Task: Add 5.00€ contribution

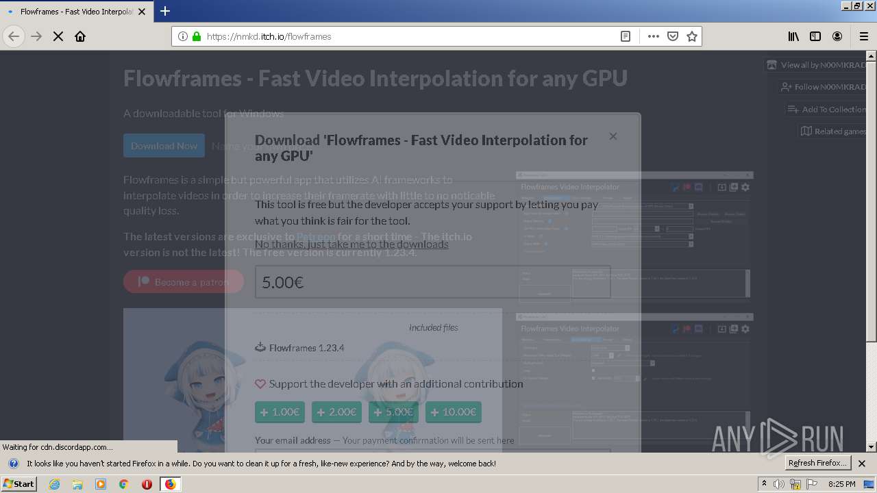Action: point(393,412)
